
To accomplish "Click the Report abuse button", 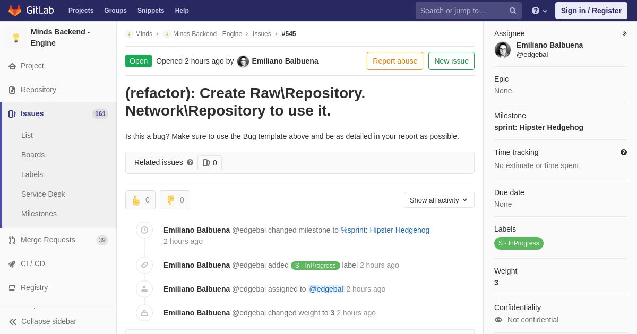I will pyautogui.click(x=395, y=61).
